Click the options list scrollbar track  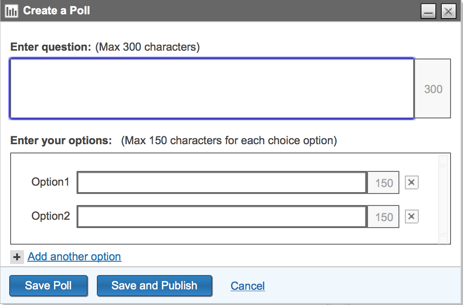point(443,200)
